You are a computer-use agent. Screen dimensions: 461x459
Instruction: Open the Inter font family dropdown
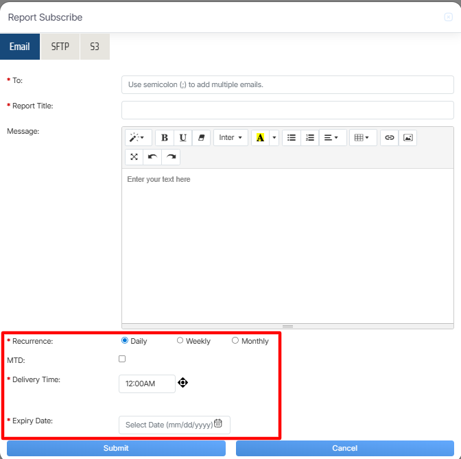230,138
